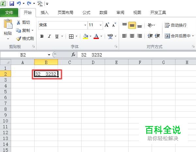Click the Redo arrow icon

coord(29,3)
